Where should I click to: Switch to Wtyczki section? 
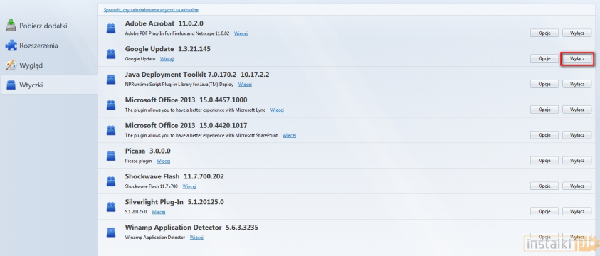click(49, 85)
